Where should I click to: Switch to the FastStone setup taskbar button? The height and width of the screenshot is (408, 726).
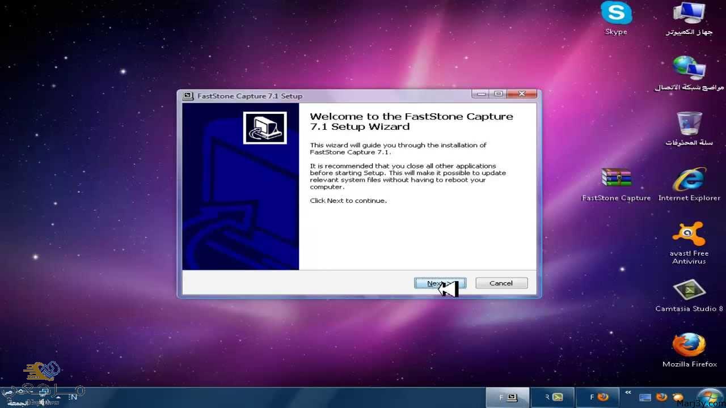coord(508,397)
